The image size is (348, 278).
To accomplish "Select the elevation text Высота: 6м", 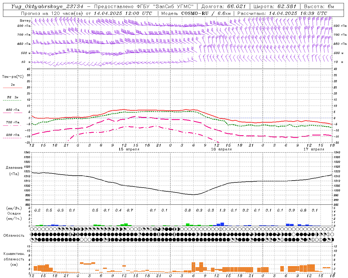I will (x=319, y=7).
